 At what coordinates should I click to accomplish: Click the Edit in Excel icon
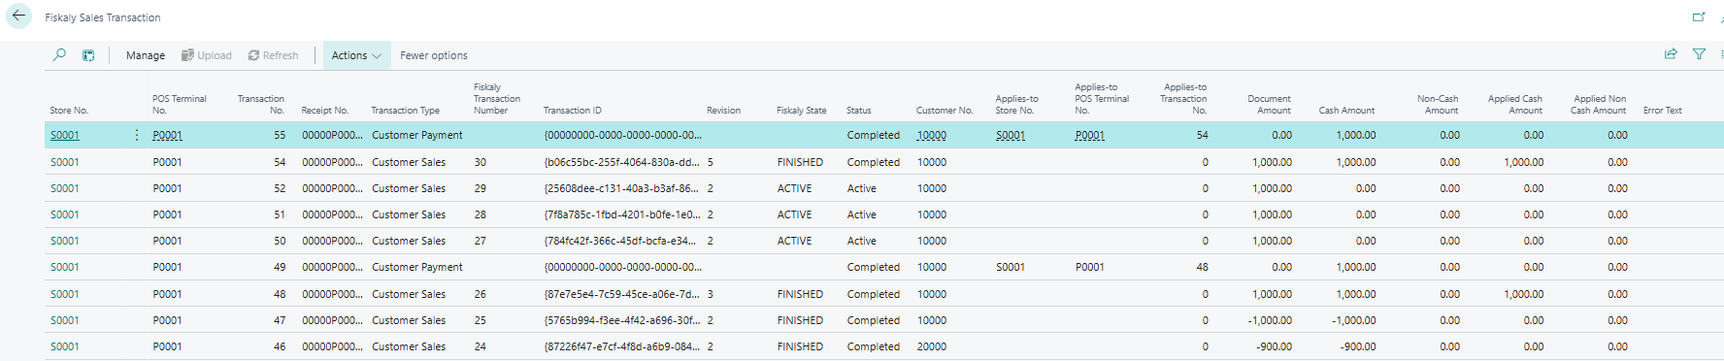tap(88, 55)
